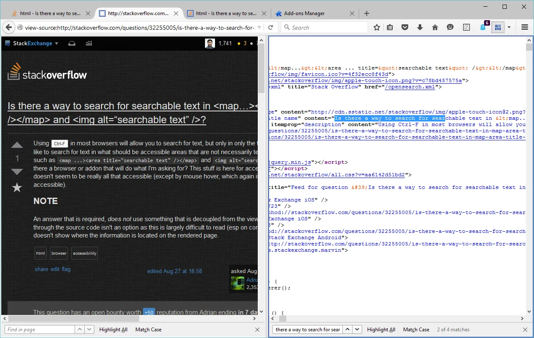Open StackExchange site switcher menu
The image size is (534, 338).
[x=31, y=43]
